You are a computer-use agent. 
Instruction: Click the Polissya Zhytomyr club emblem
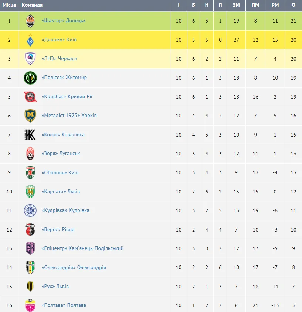tap(30, 78)
